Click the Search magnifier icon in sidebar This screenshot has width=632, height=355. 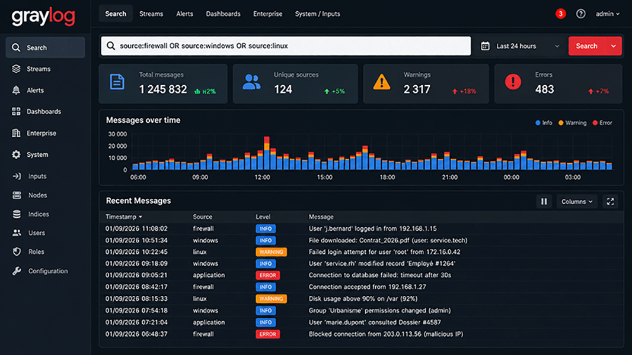click(x=16, y=47)
